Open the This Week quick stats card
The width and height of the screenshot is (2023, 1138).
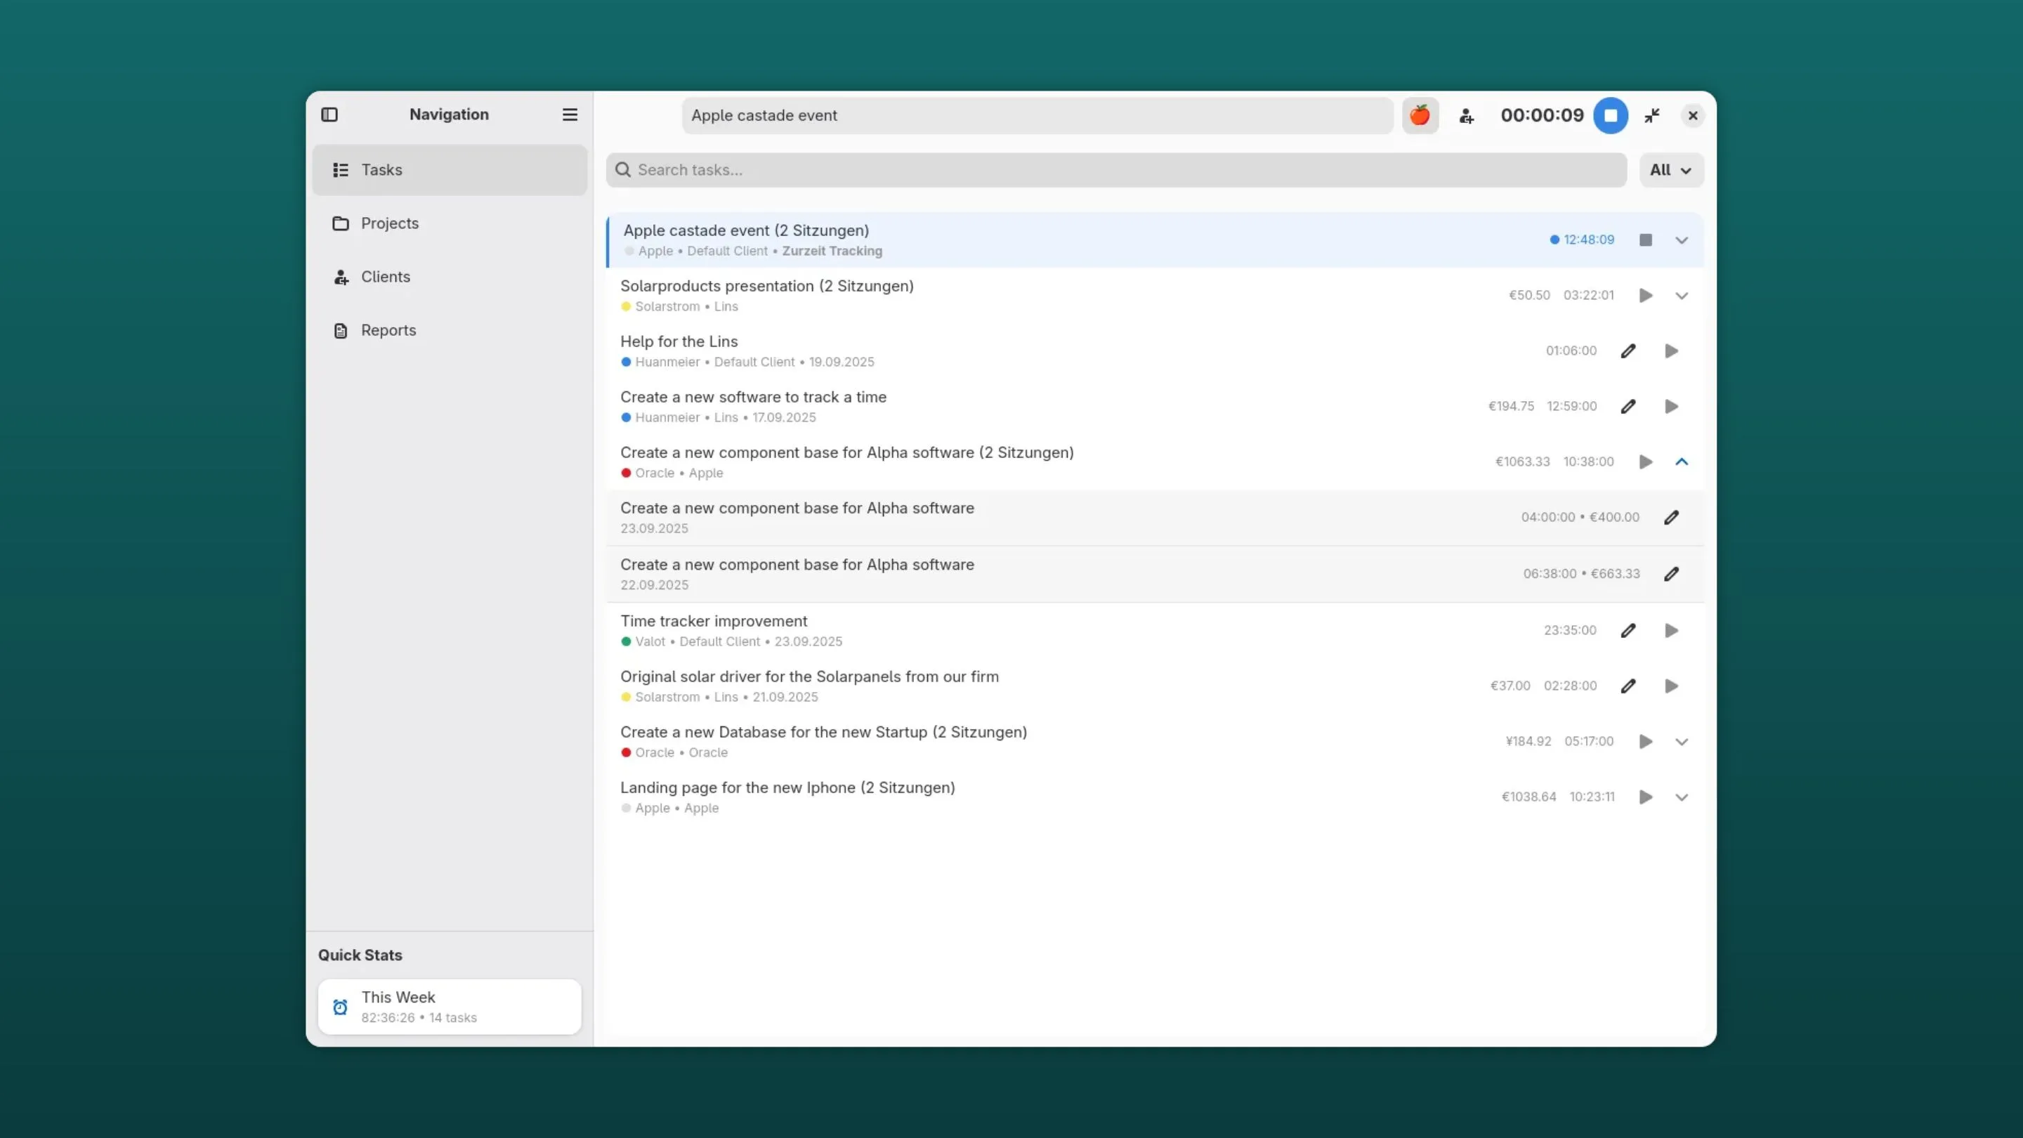pyautogui.click(x=450, y=1006)
